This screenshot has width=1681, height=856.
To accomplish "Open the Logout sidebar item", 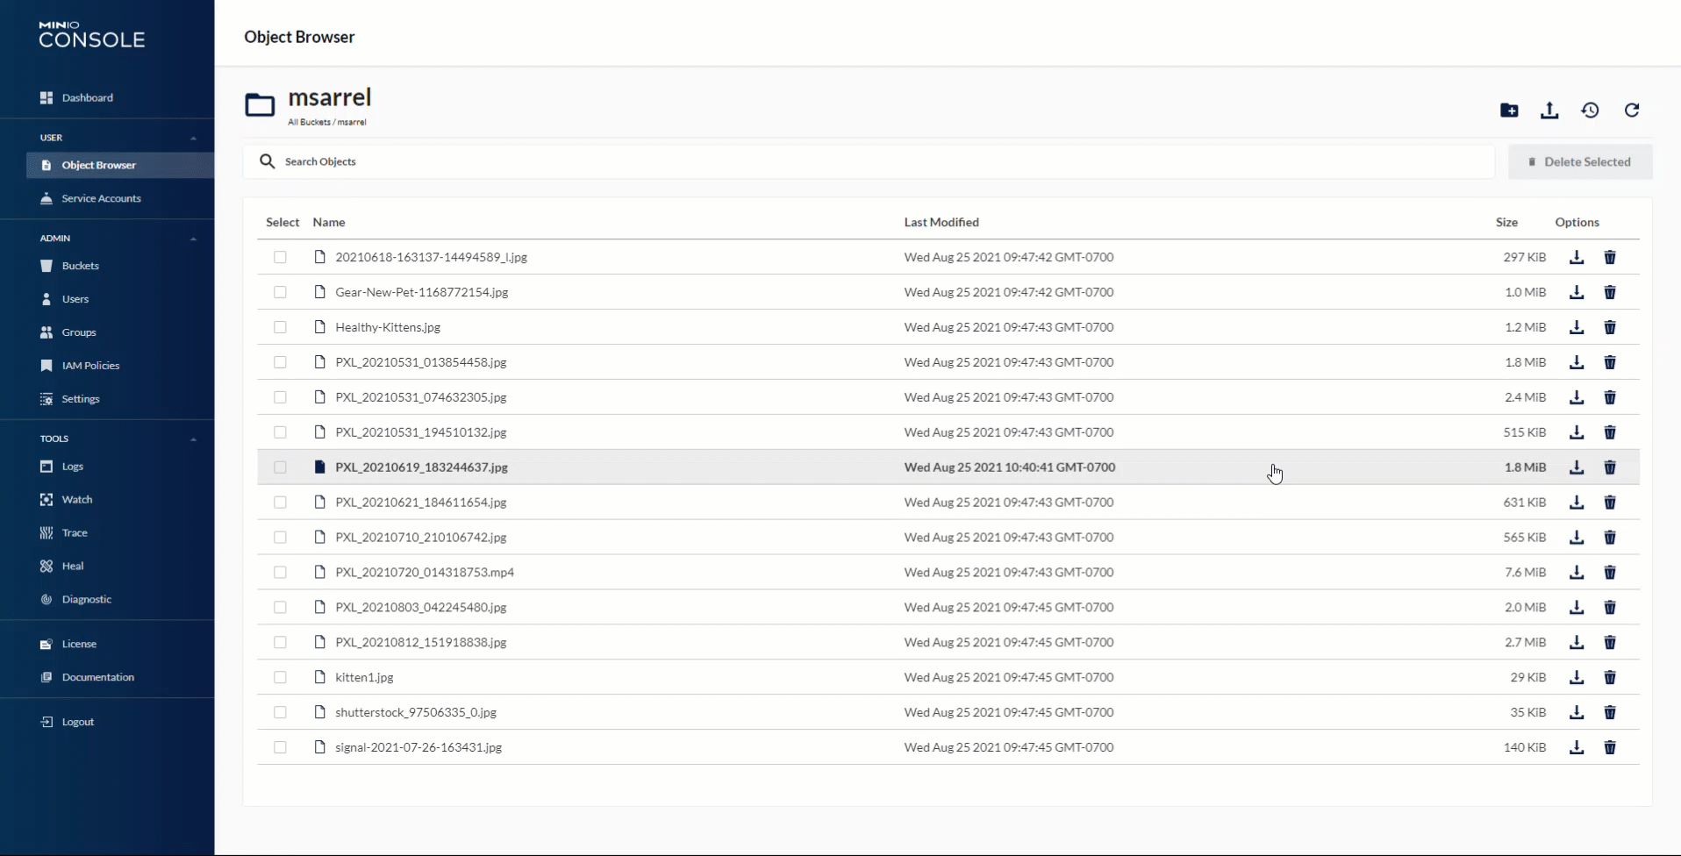I will point(77,722).
